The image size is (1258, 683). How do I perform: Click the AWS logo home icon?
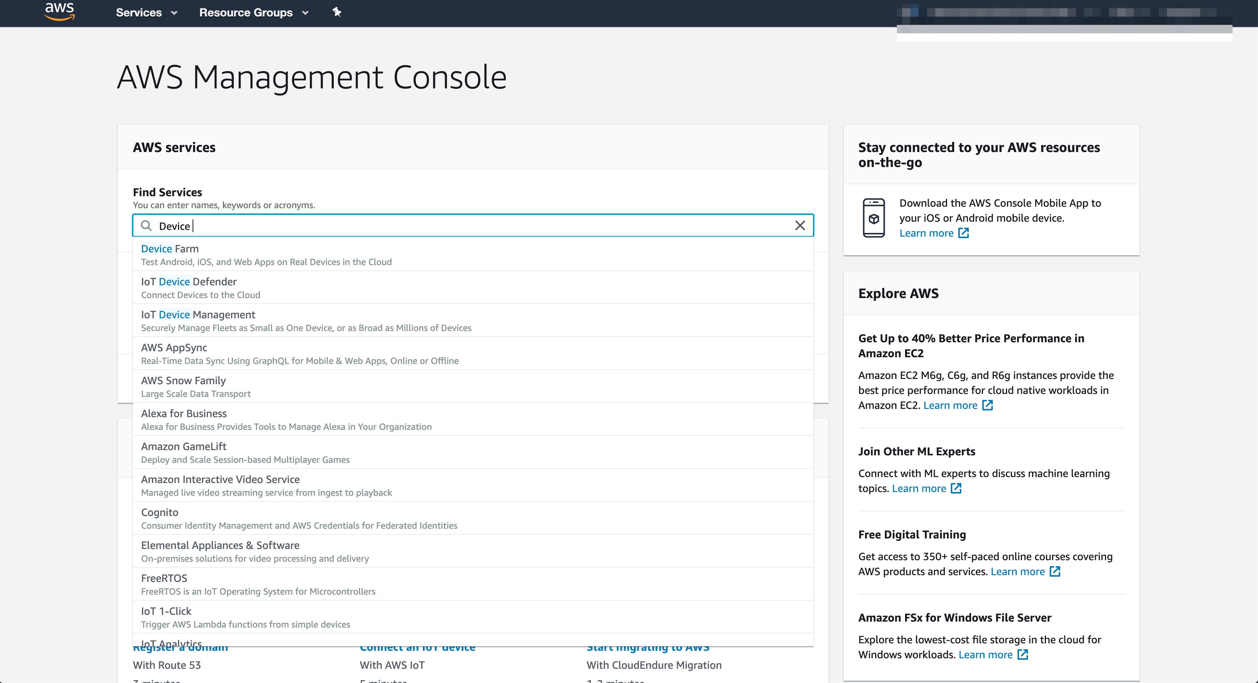[x=60, y=12]
